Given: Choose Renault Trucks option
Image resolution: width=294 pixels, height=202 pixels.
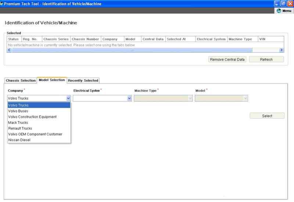Looking at the screenshot, I should (39, 128).
